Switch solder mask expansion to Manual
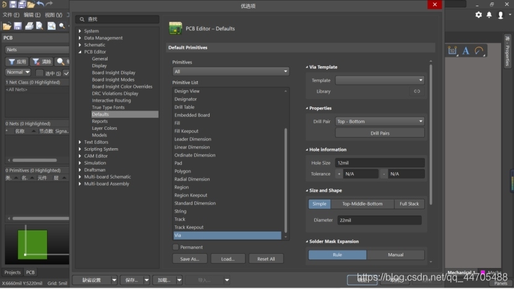 tap(395, 254)
